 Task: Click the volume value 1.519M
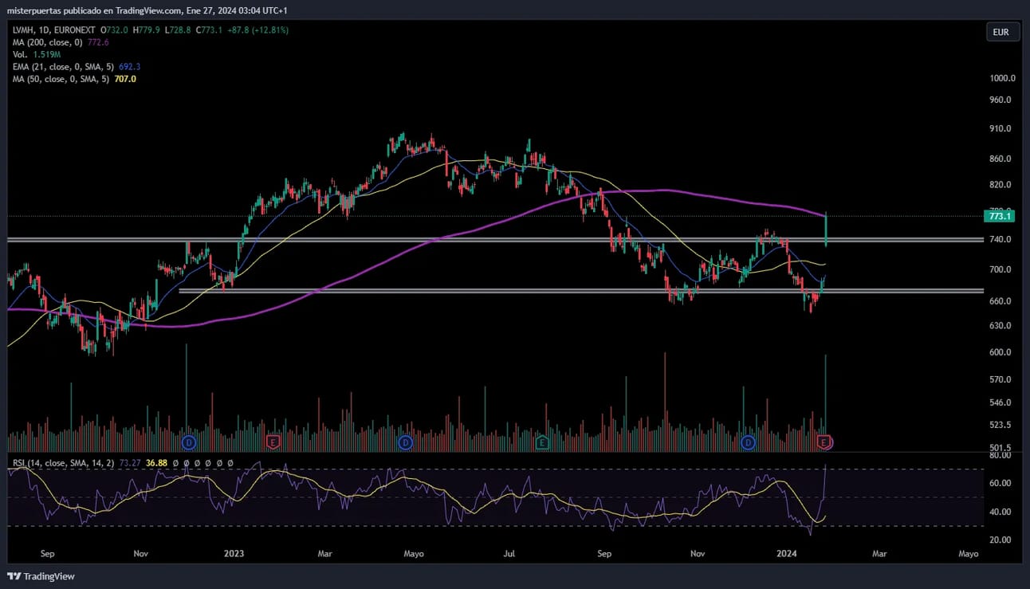(46, 54)
